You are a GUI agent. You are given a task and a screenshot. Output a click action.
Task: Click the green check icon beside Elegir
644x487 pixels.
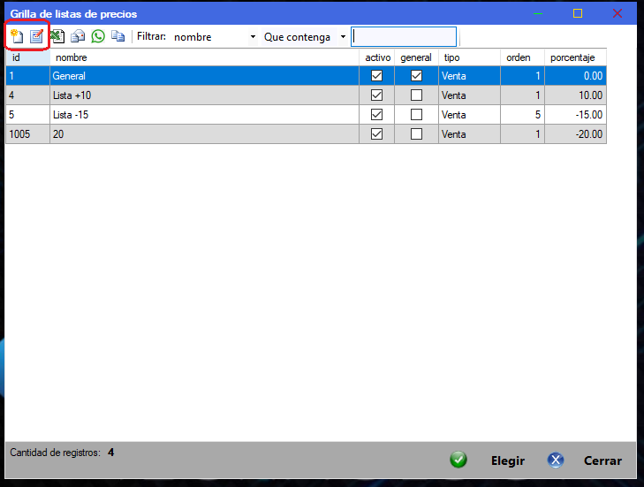point(458,460)
